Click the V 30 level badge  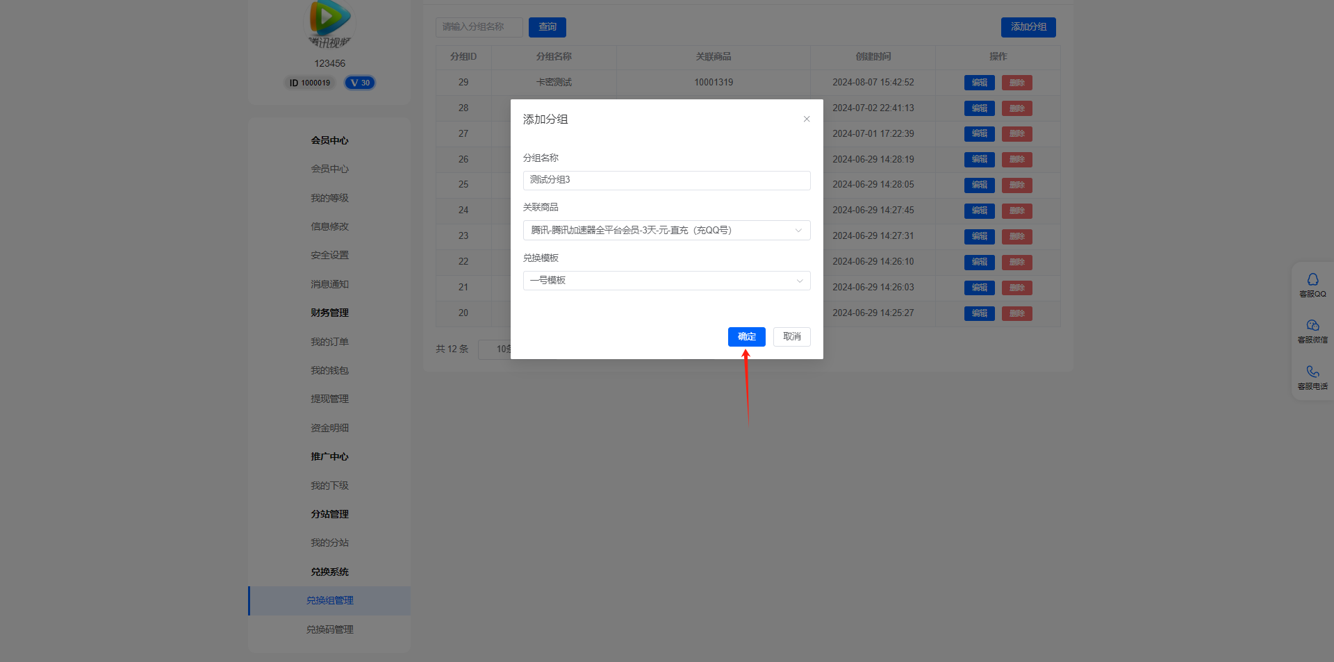tap(360, 83)
